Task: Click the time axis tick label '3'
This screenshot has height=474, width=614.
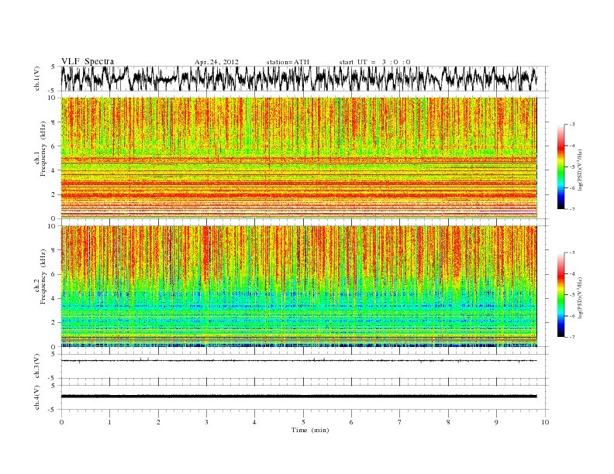Action: 206,422
